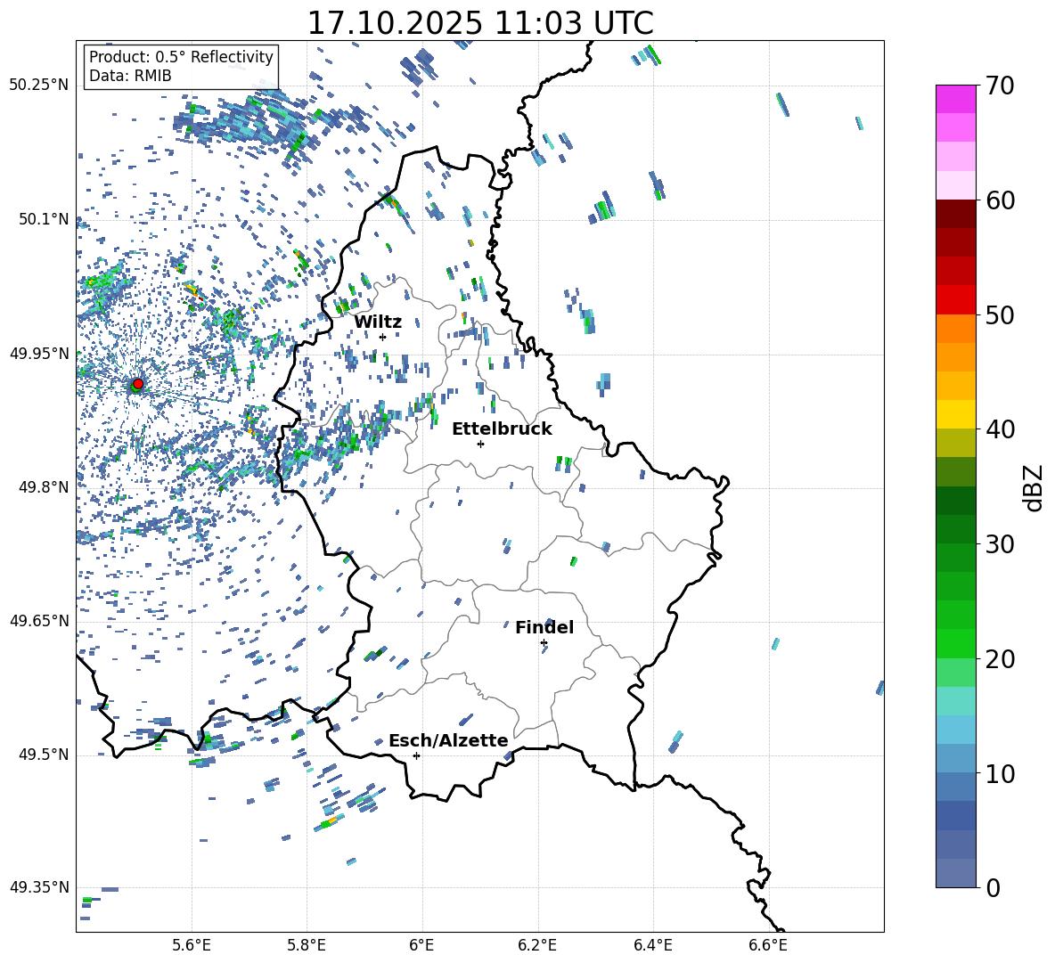Viewport: 1055px width, 963px height.
Task: Select the Wiltz cross marker
Action: (x=382, y=337)
